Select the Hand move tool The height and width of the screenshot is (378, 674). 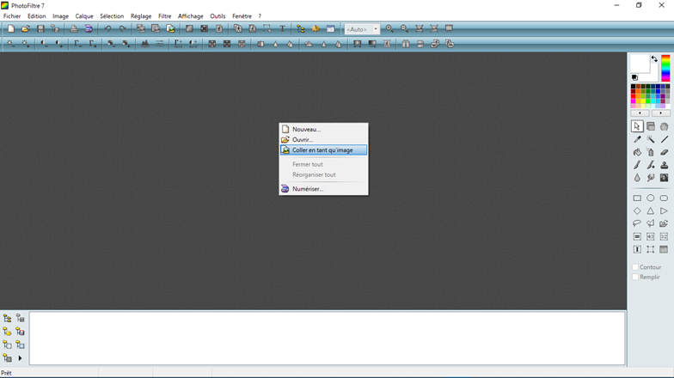(664, 126)
